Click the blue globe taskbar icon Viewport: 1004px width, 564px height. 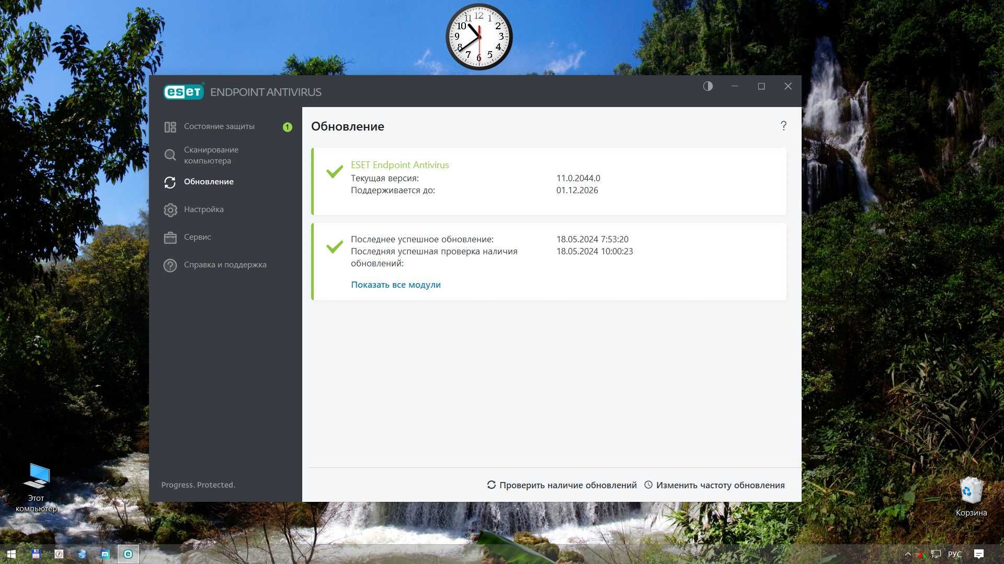[82, 554]
